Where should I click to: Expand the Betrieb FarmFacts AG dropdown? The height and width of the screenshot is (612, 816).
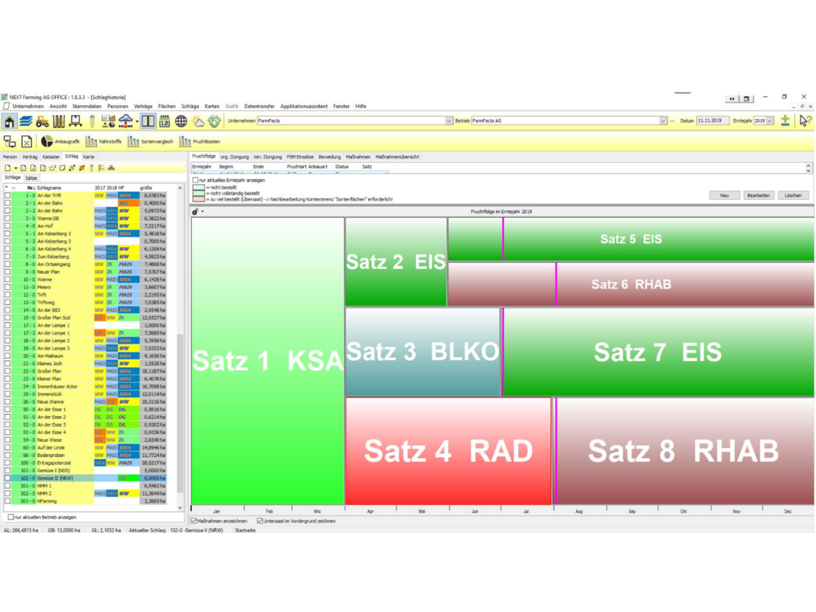pos(663,121)
